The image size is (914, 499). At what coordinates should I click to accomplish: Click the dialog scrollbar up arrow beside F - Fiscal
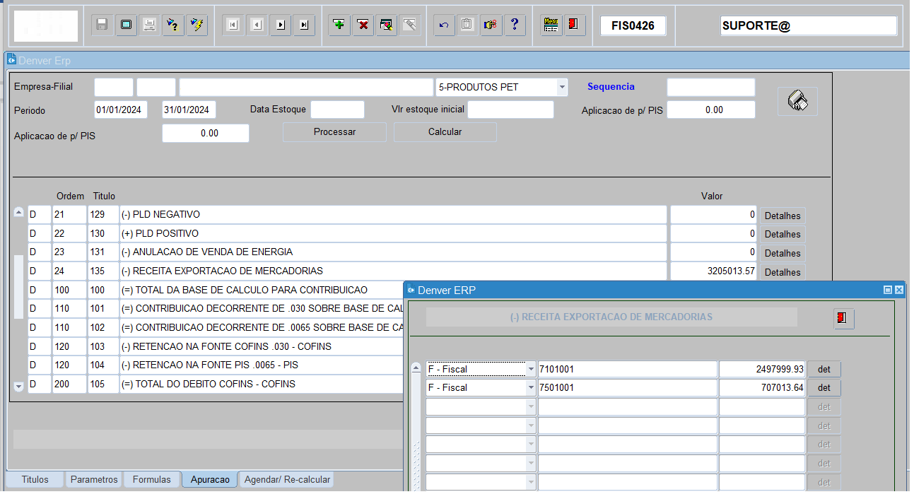pyautogui.click(x=416, y=367)
